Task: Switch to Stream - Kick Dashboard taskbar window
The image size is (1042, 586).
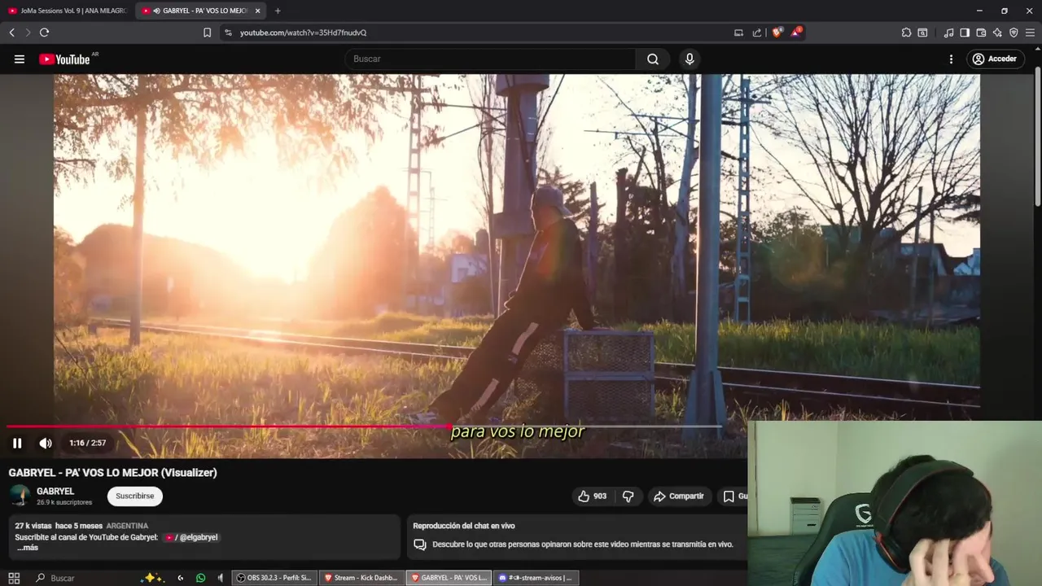Action: (361, 578)
